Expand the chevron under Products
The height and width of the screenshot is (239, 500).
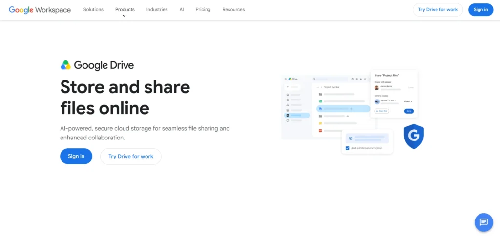coord(124,15)
